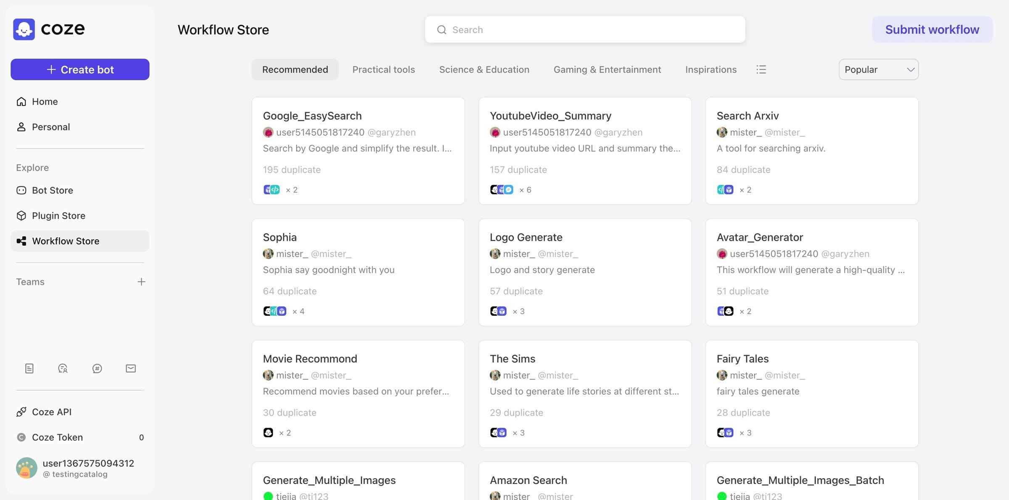
Task: Click the Coze logo at top left
Action: point(49,29)
